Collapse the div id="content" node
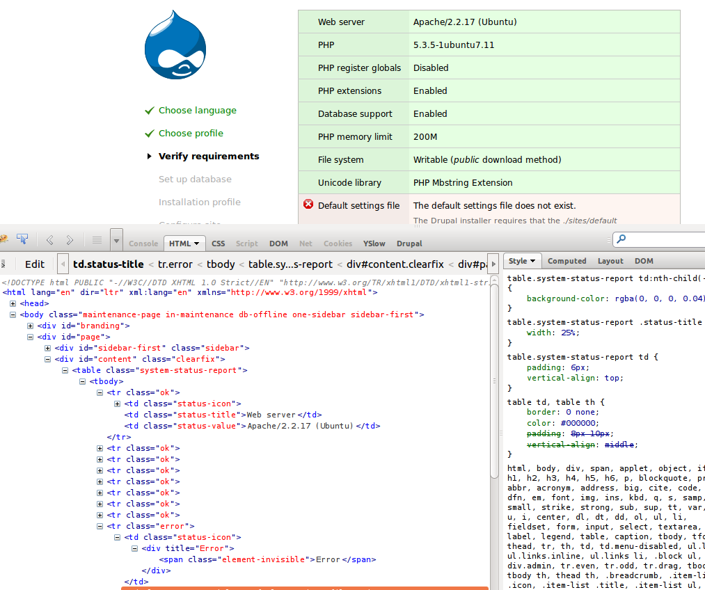The width and height of the screenshot is (705, 590). click(x=47, y=359)
